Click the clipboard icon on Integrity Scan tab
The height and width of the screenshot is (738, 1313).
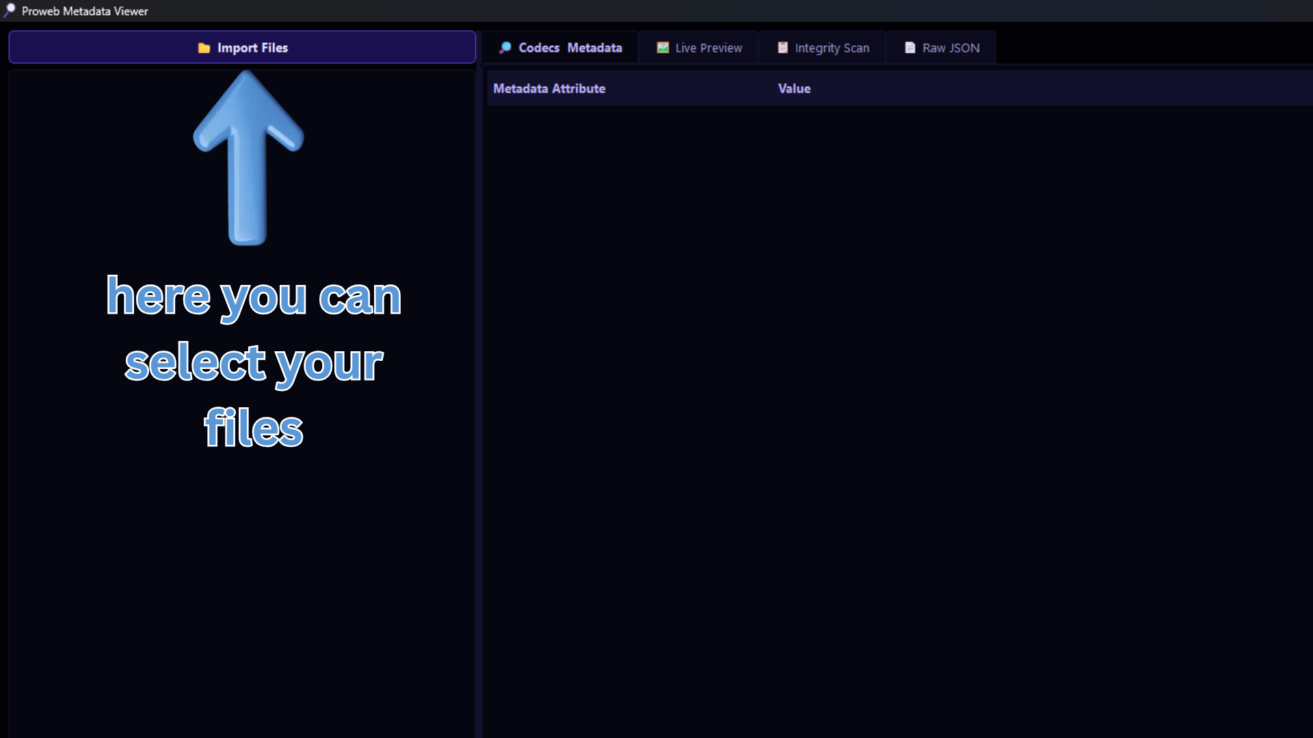pos(782,47)
